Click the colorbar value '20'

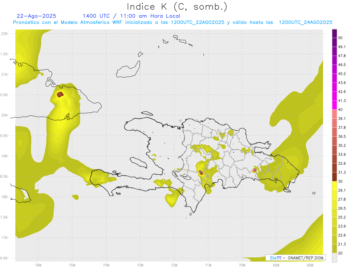click(341, 253)
